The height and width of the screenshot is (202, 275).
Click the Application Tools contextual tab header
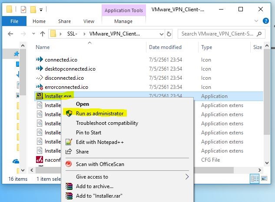pyautogui.click(x=124, y=10)
